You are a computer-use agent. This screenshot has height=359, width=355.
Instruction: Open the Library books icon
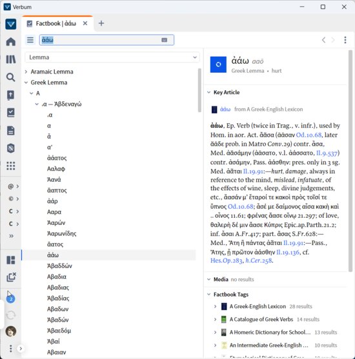(x=11, y=59)
